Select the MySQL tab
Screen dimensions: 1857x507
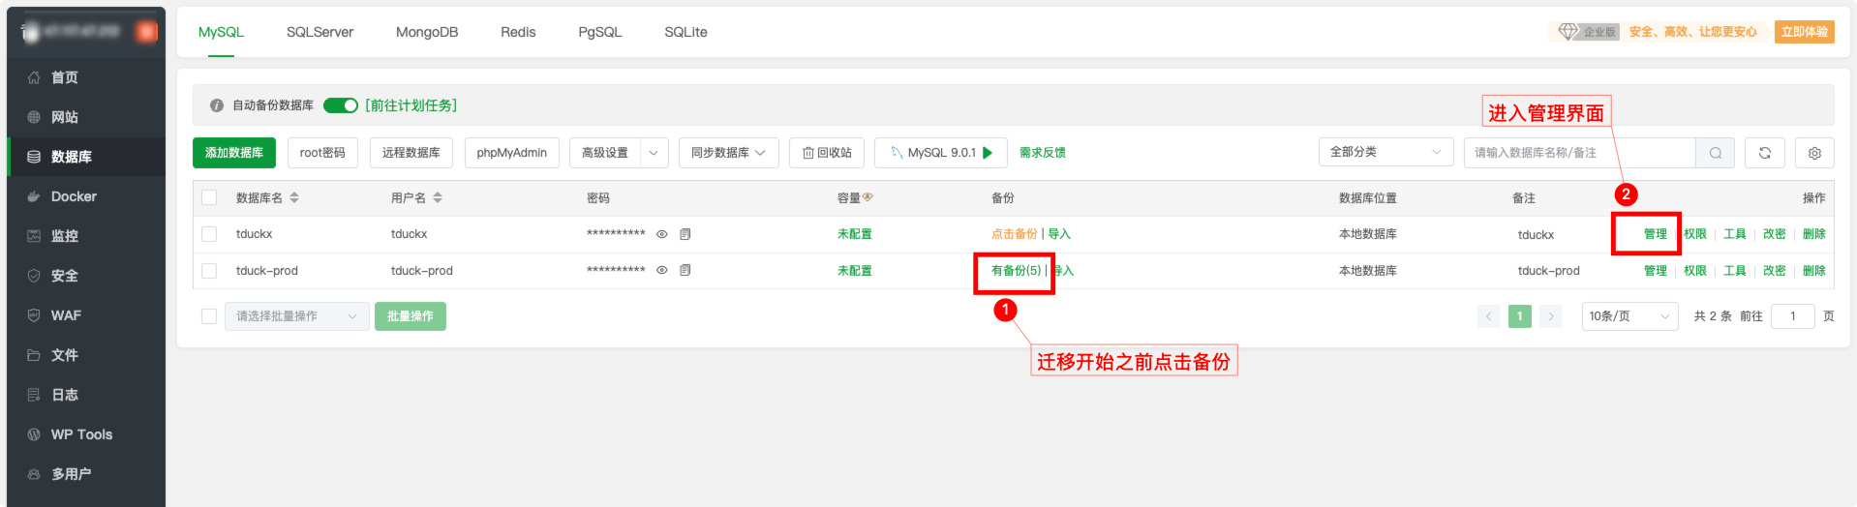tap(221, 32)
